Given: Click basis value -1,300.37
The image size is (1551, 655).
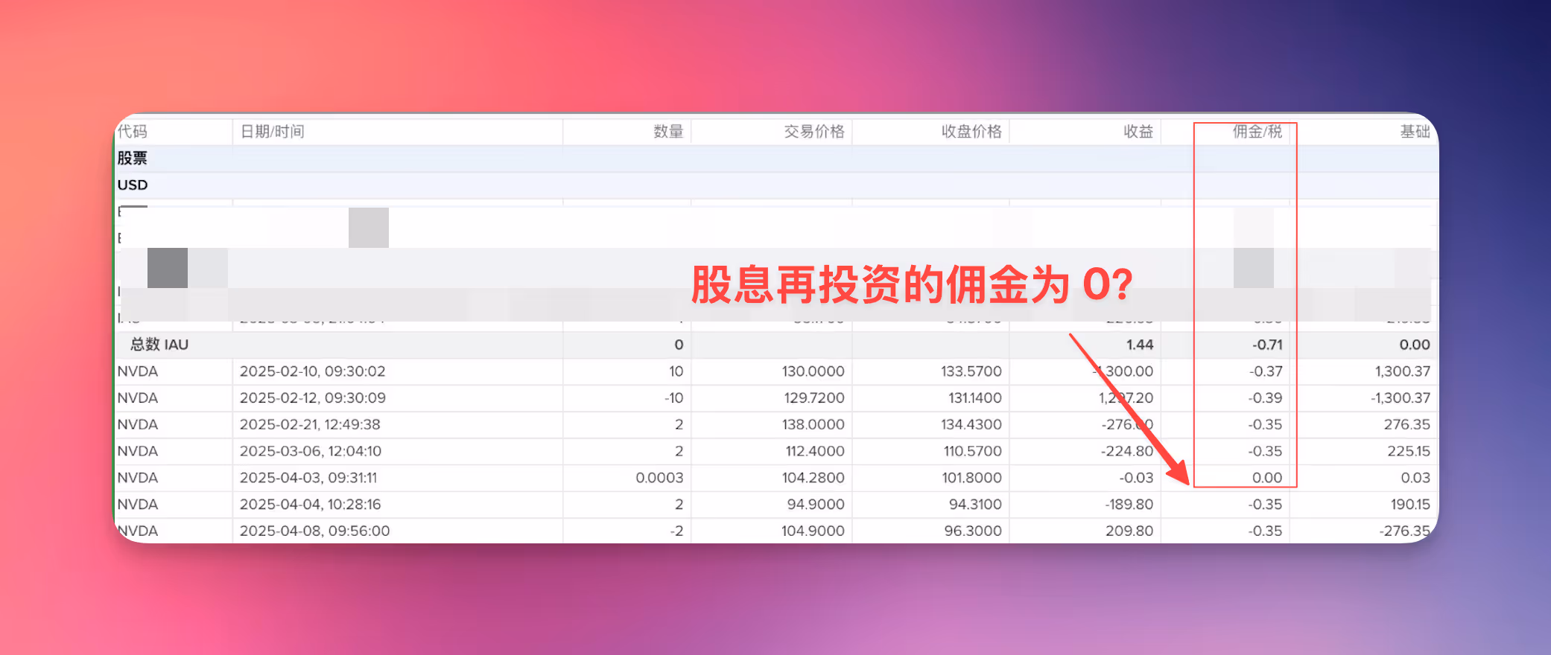Looking at the screenshot, I should 1401,398.
